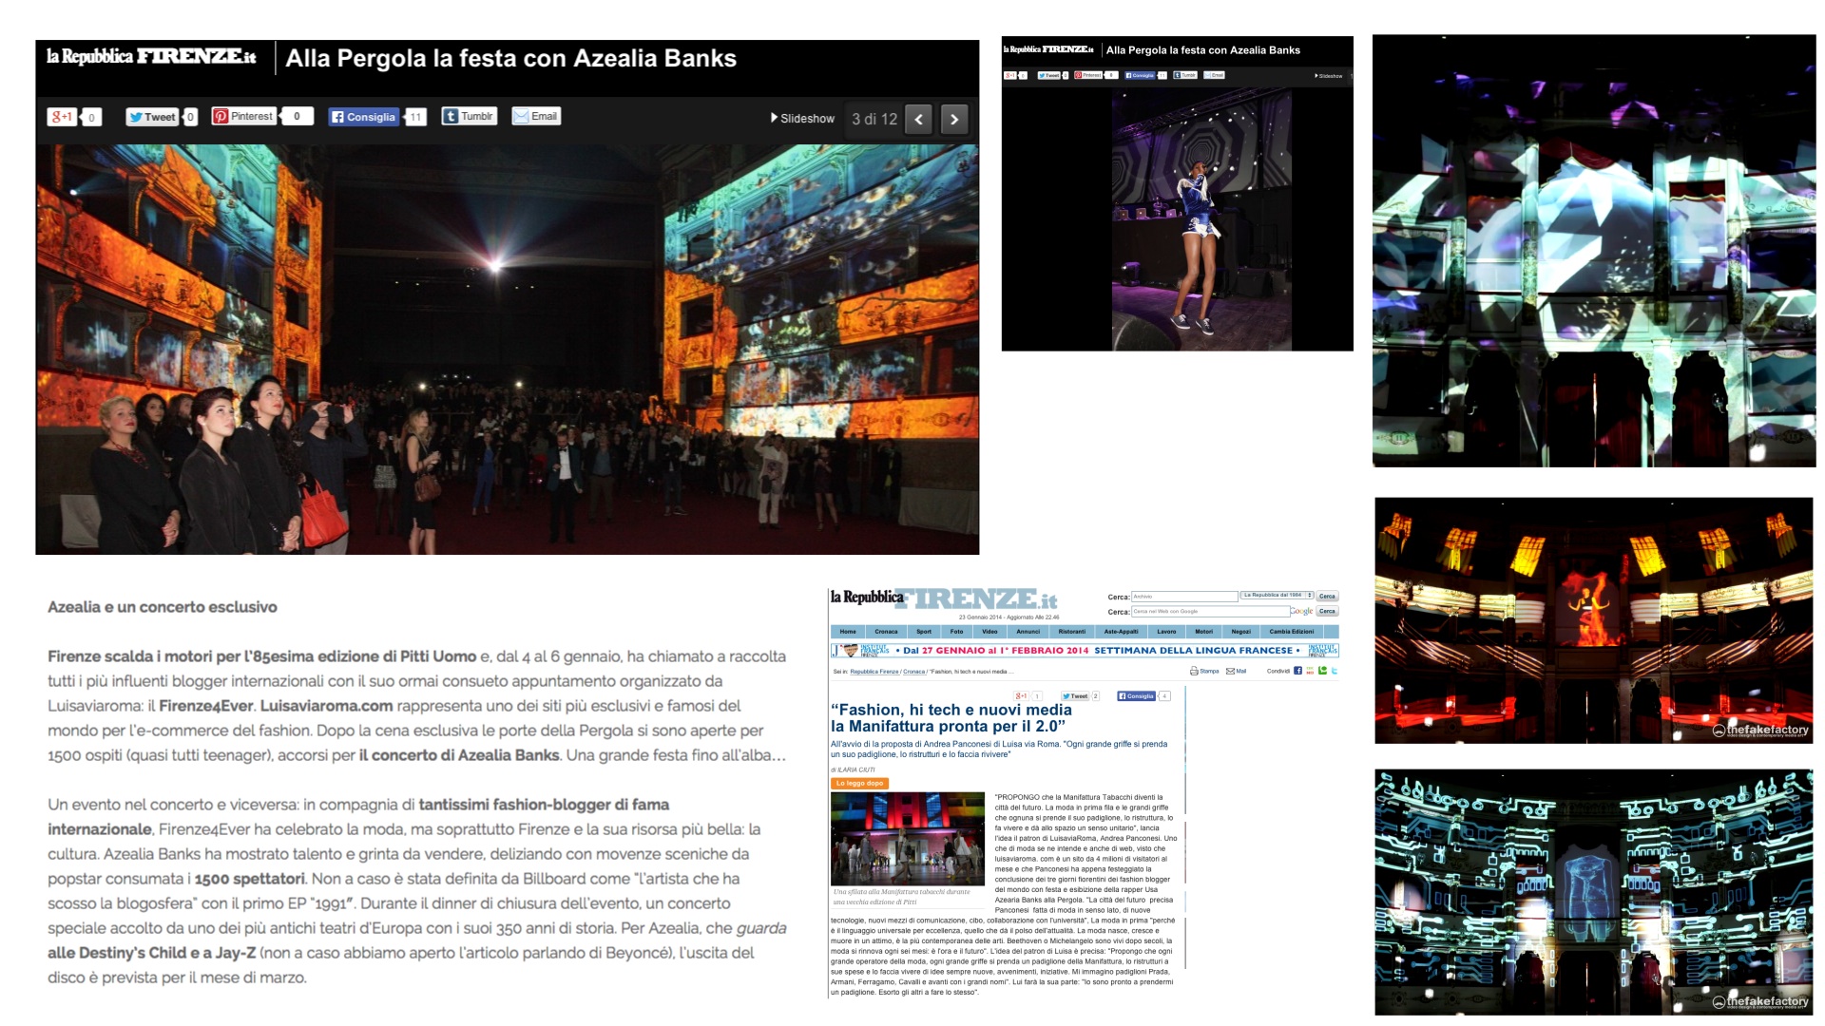The width and height of the screenshot is (1825, 1026).
Task: Share the gallery on Tumblr
Action: coord(469,116)
